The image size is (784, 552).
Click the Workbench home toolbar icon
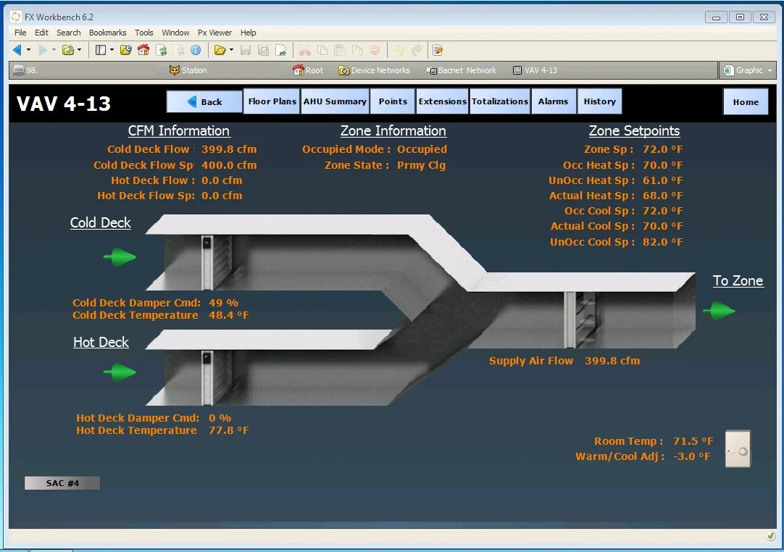coord(144,50)
